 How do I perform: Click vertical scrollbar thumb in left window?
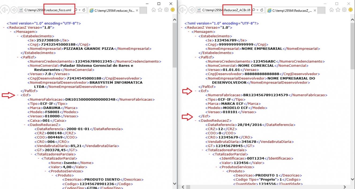(x=175, y=45)
